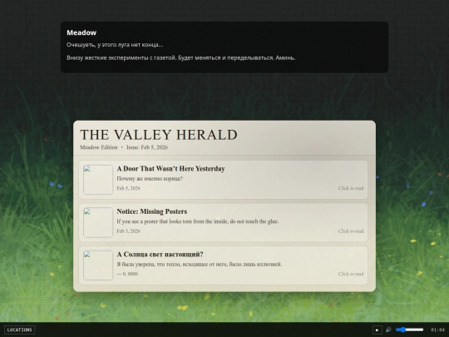Open the LOCATIONS menu button
Screen dimensions: 449x337
(x=19, y=330)
